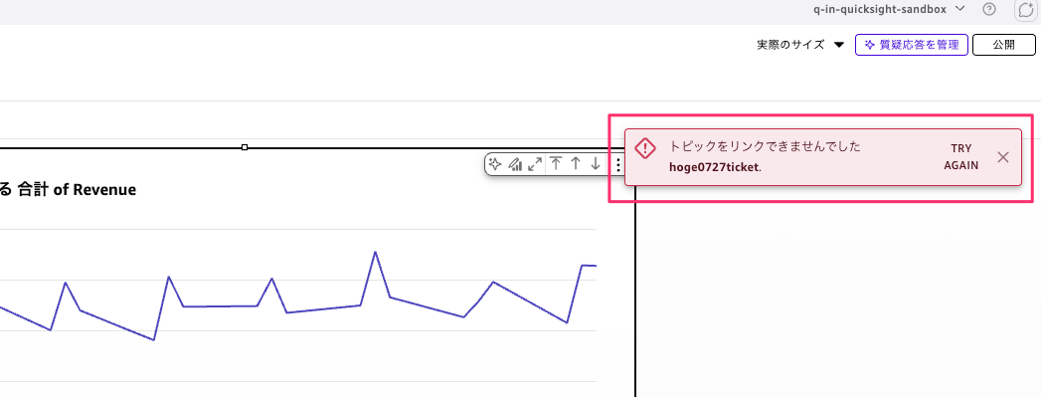Click the highest peak of Revenue line
This screenshot has width=1041, height=397.
click(375, 253)
